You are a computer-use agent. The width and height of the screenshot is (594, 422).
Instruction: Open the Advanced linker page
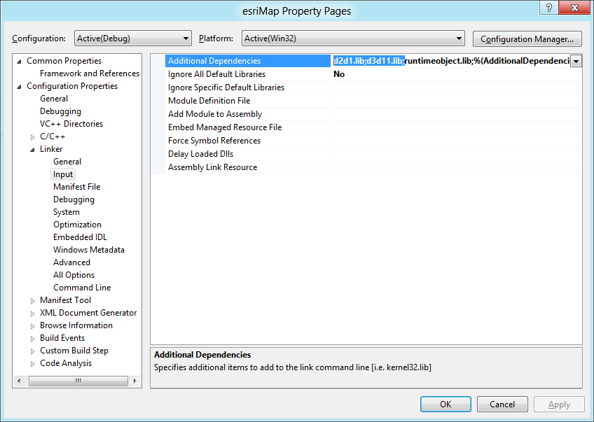click(x=71, y=262)
